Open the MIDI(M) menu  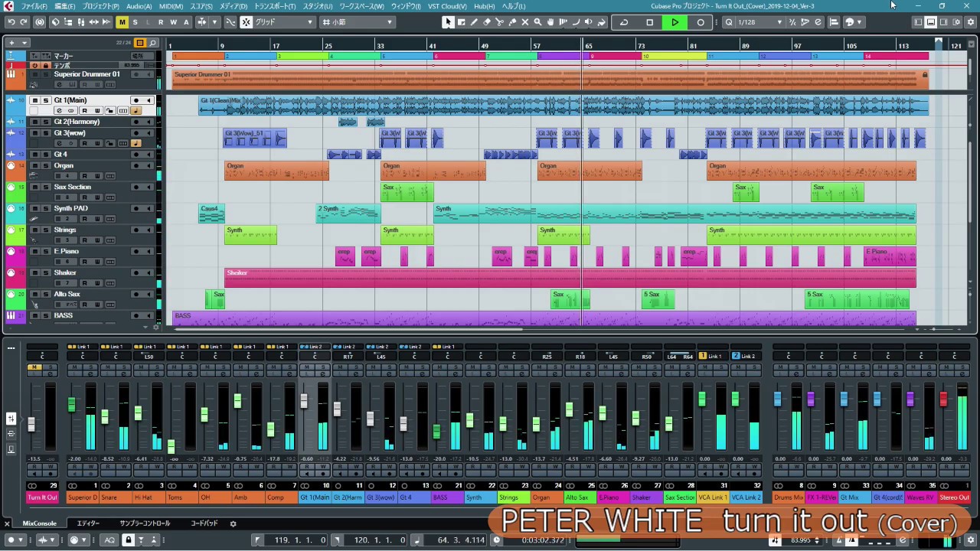click(171, 6)
